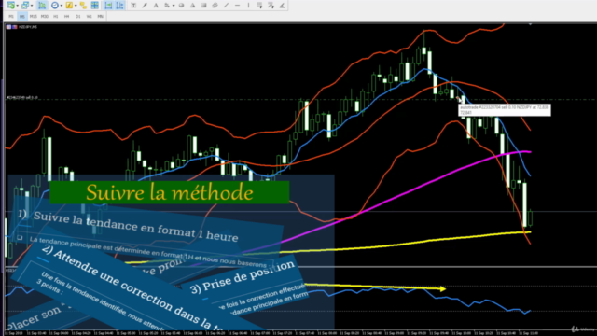Click the chart shift triangle marker at top
This screenshot has width=597, height=336.
[x=531, y=24]
